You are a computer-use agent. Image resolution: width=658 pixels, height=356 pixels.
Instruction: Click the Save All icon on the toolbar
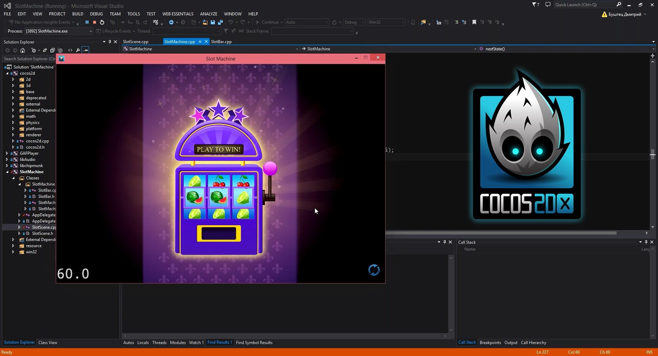pyautogui.click(x=220, y=22)
